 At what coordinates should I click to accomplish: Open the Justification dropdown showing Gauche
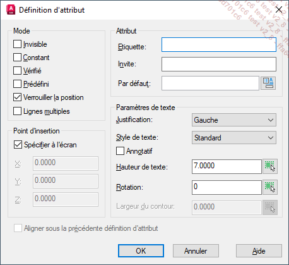pyautogui.click(x=234, y=120)
